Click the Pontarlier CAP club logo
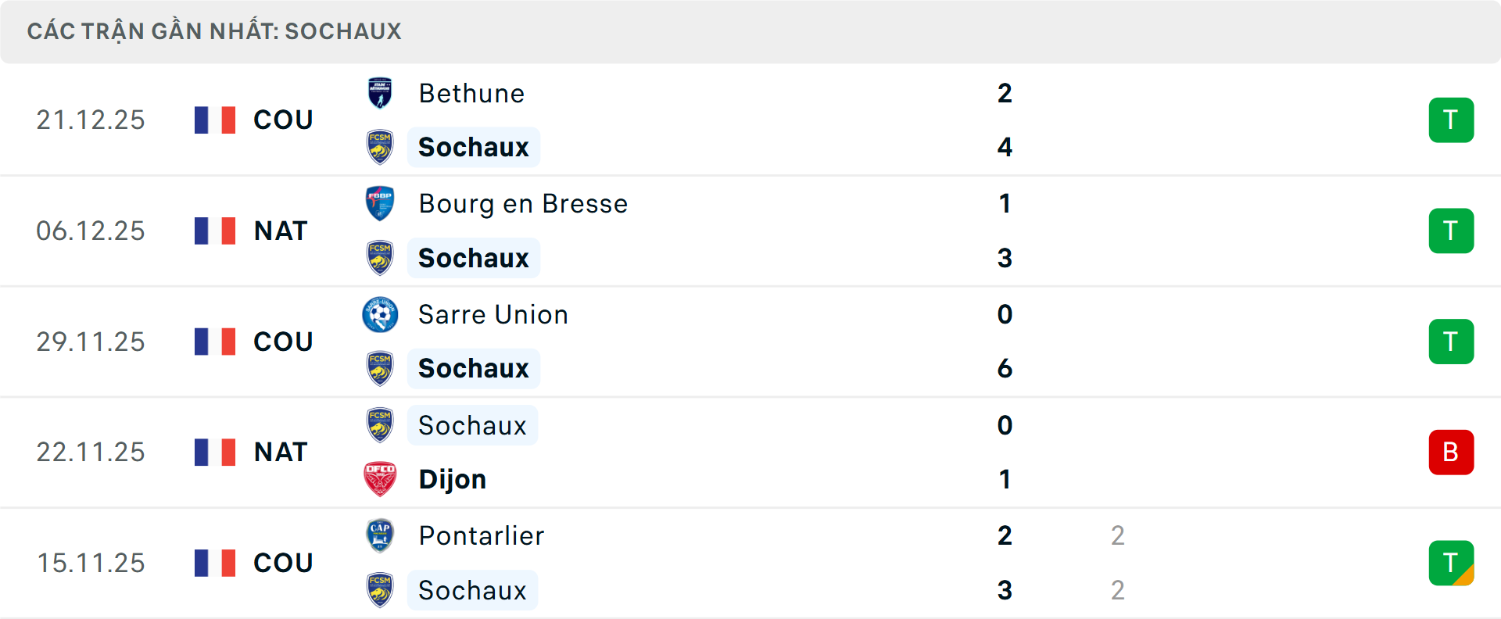1501x619 pixels. click(x=380, y=536)
